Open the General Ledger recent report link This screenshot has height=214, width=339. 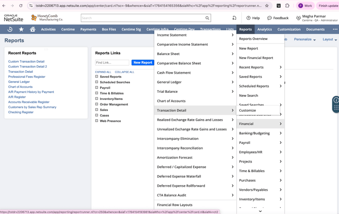[x=19, y=82]
